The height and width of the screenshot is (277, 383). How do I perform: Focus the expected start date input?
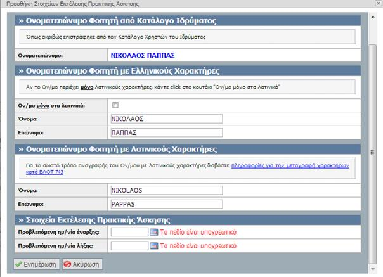pos(129,232)
